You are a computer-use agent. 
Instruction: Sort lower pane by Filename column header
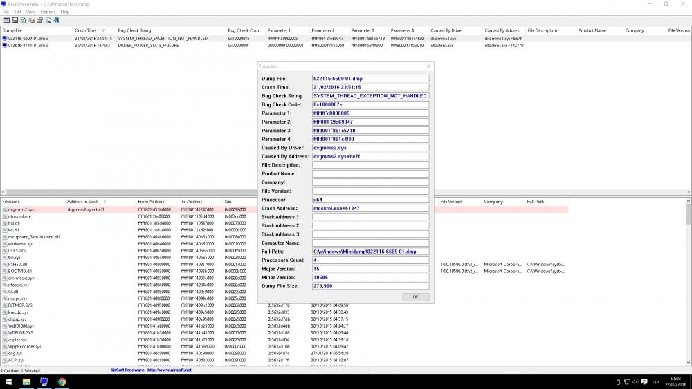pyautogui.click(x=33, y=201)
